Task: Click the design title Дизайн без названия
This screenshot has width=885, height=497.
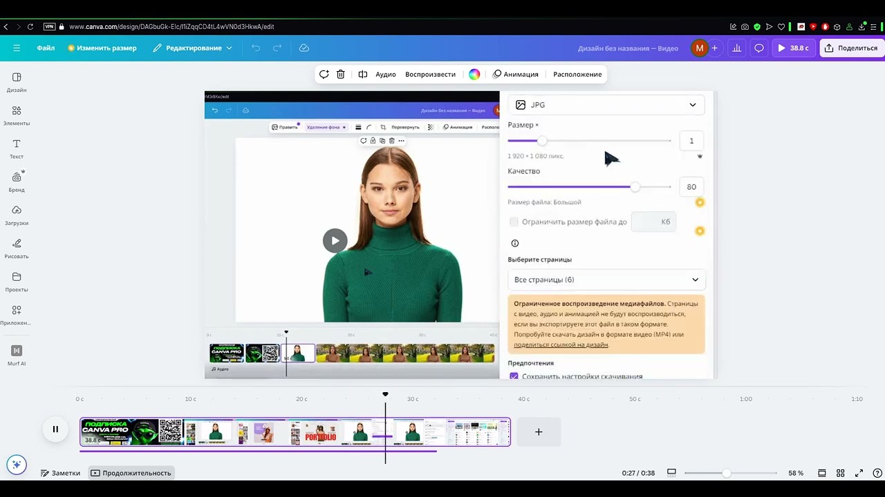Action: click(x=628, y=48)
